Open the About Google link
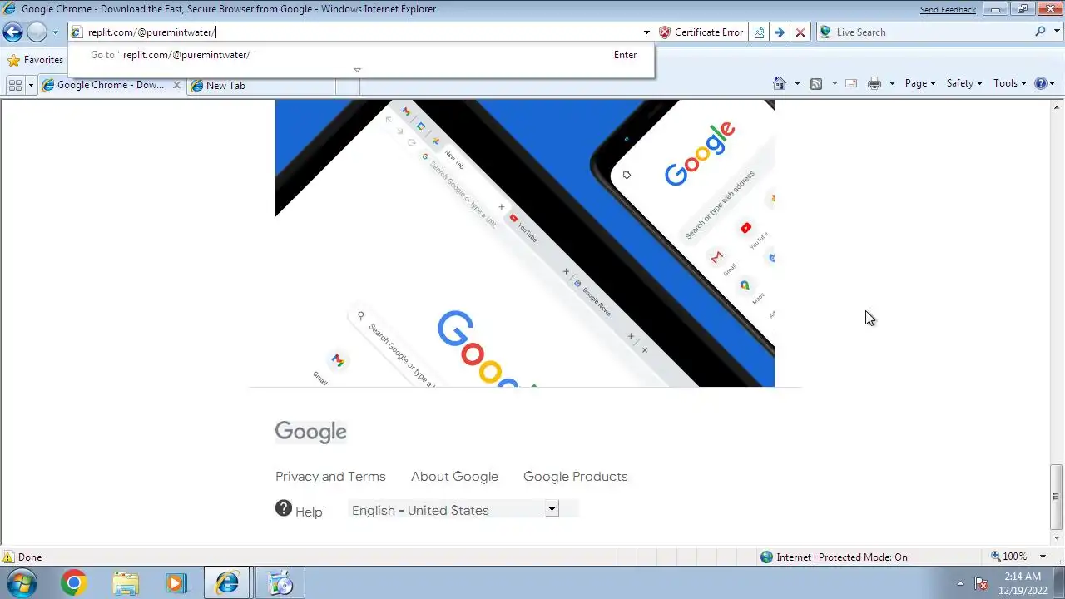The width and height of the screenshot is (1065, 599). click(454, 477)
